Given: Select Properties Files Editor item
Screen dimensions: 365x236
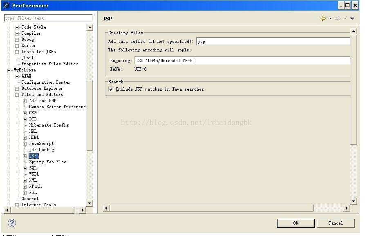Looking at the screenshot, I should tap(49, 64).
